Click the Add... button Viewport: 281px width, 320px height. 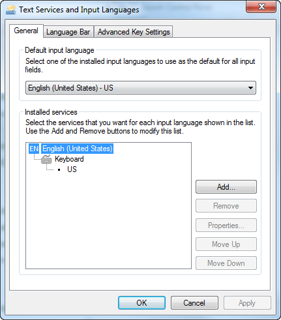(x=226, y=187)
